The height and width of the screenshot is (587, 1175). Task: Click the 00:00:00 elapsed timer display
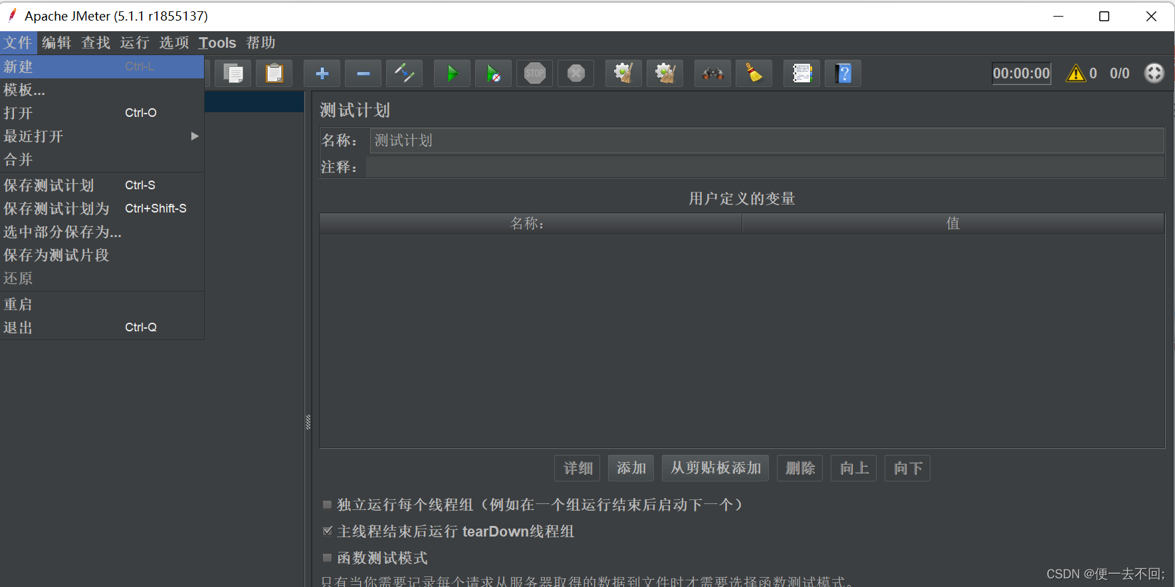pos(1021,73)
